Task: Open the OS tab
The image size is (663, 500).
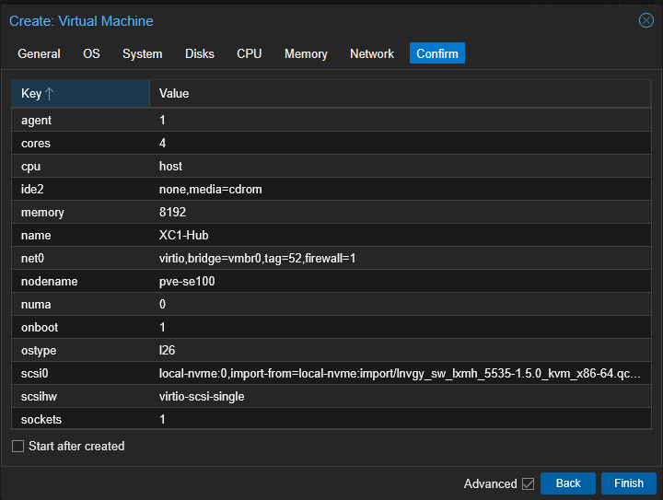Action: (x=91, y=54)
